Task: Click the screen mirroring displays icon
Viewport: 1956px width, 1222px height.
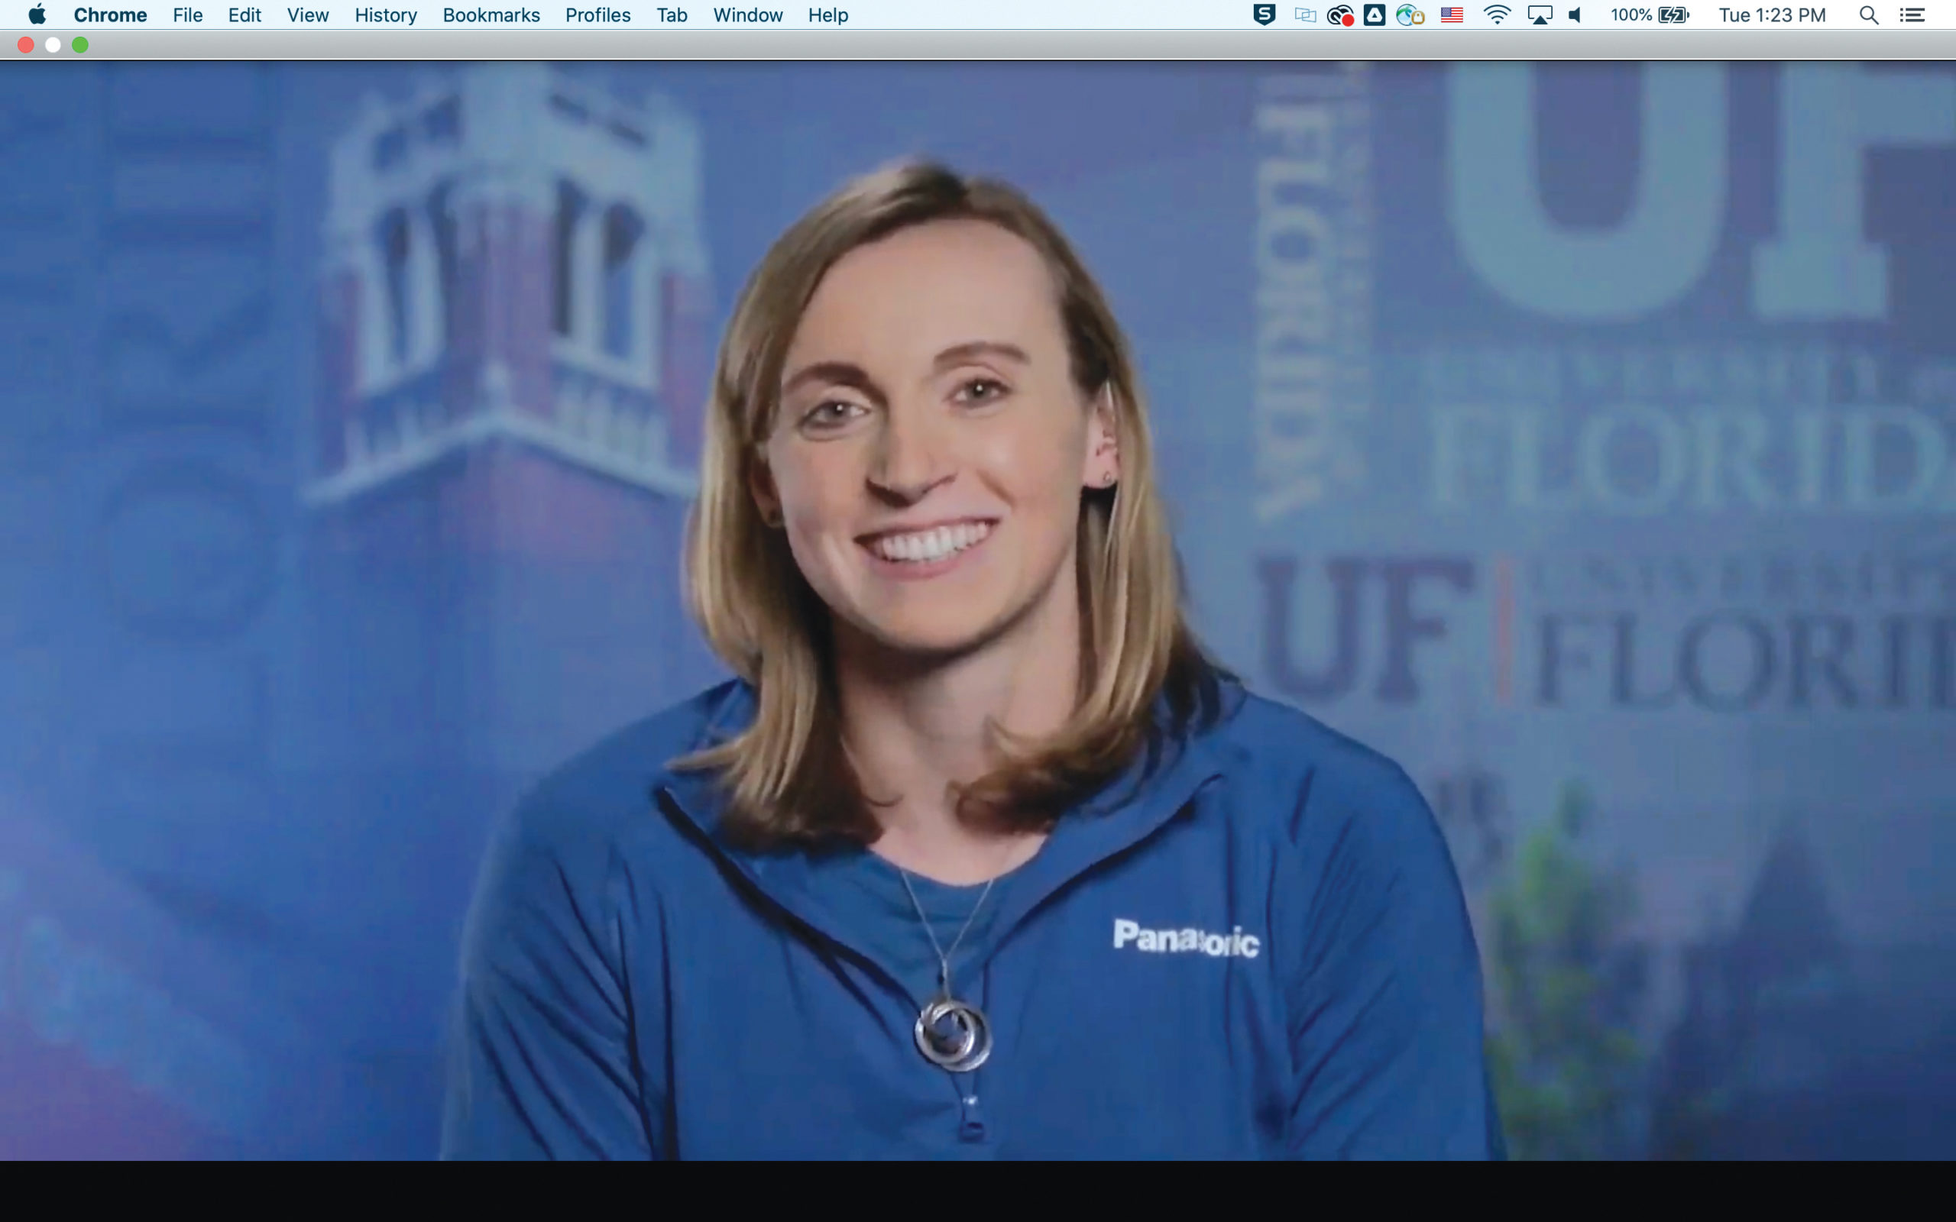Action: [1304, 15]
